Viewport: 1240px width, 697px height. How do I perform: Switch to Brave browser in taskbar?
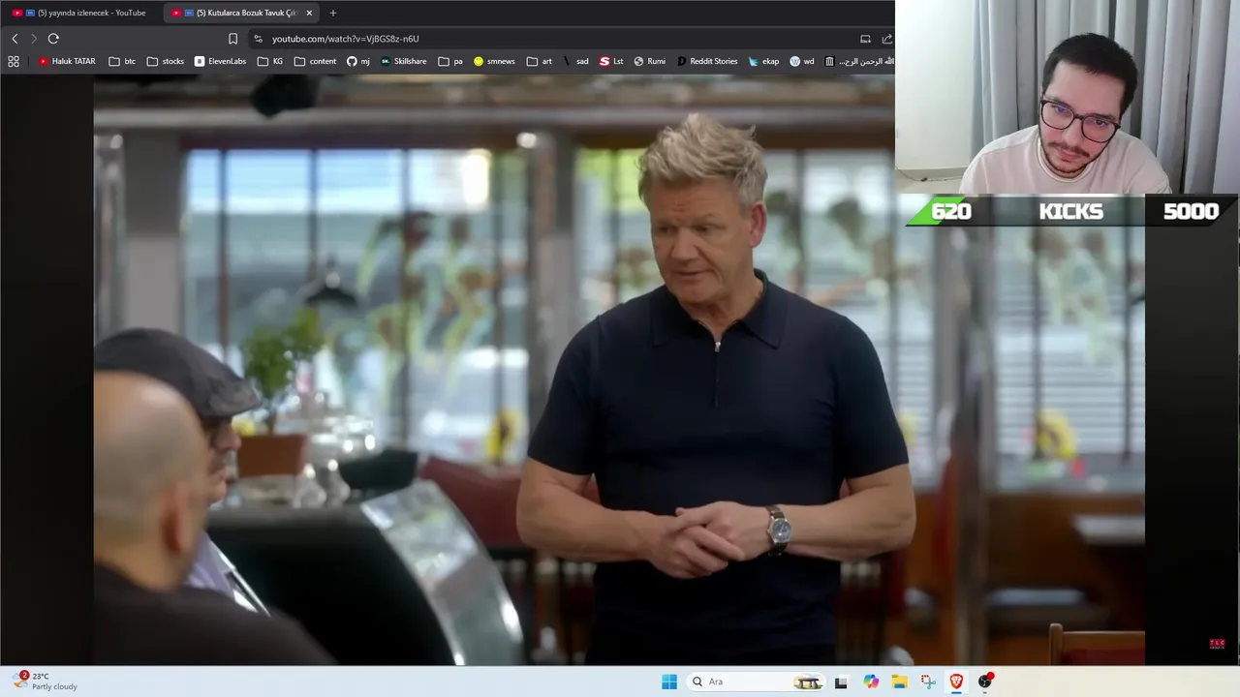[x=956, y=682]
